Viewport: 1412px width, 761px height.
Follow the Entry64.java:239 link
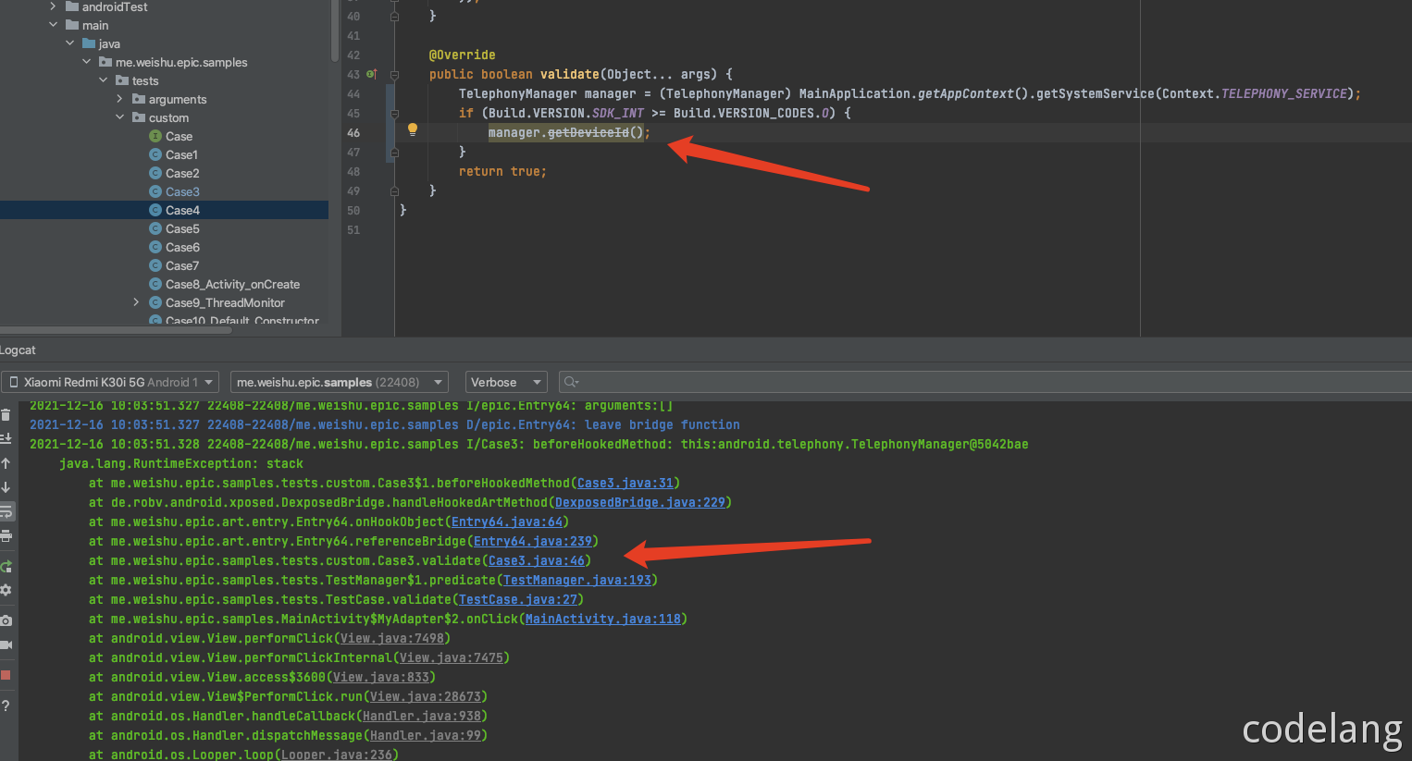tap(533, 541)
